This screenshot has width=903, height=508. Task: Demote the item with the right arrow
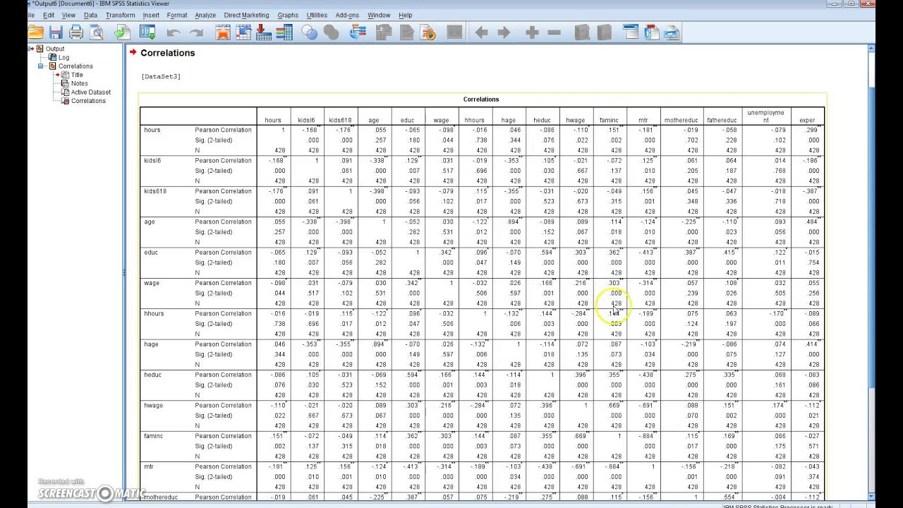(504, 32)
